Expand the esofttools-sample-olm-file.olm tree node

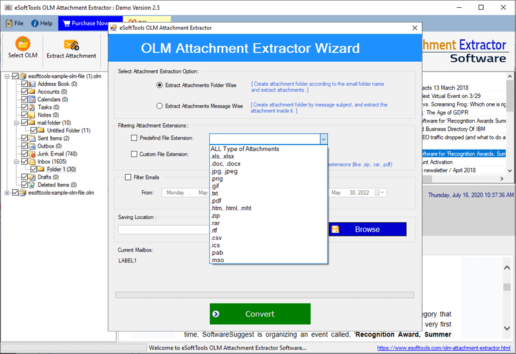[x=7, y=193]
